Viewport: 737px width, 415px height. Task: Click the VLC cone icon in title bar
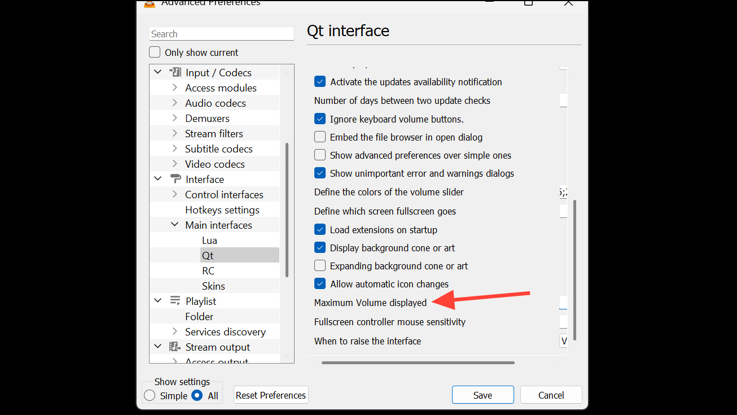150,3
